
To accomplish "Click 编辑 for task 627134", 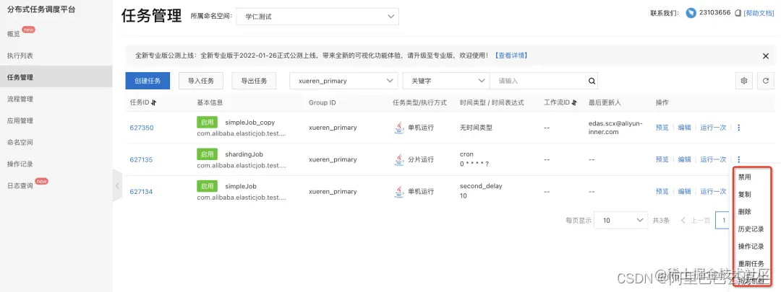I will [684, 191].
